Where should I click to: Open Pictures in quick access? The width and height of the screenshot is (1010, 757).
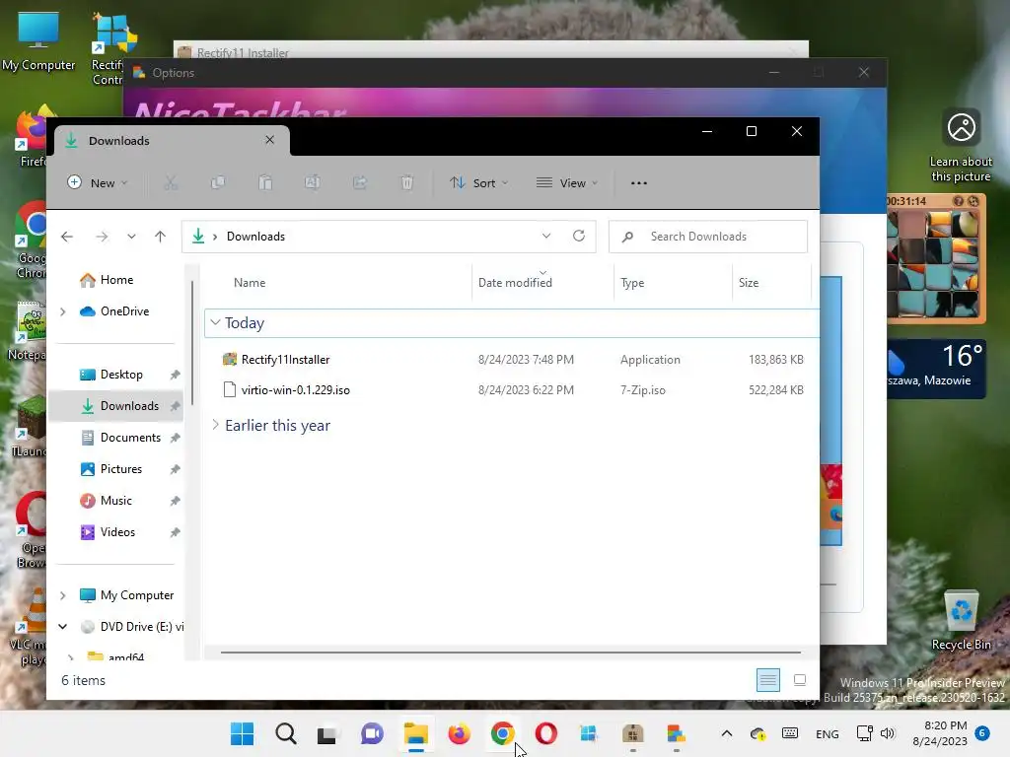(x=119, y=469)
